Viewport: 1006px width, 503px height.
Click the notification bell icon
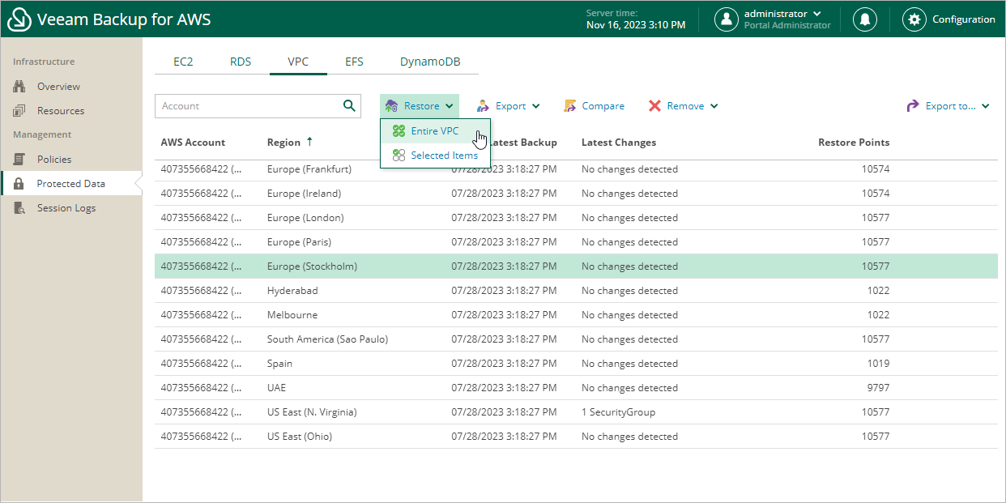point(865,19)
